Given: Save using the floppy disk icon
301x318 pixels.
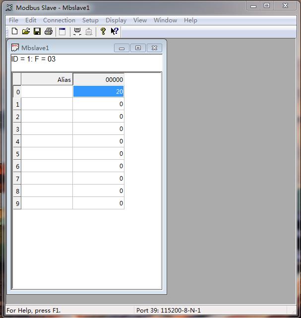Looking at the screenshot, I should [x=37, y=31].
